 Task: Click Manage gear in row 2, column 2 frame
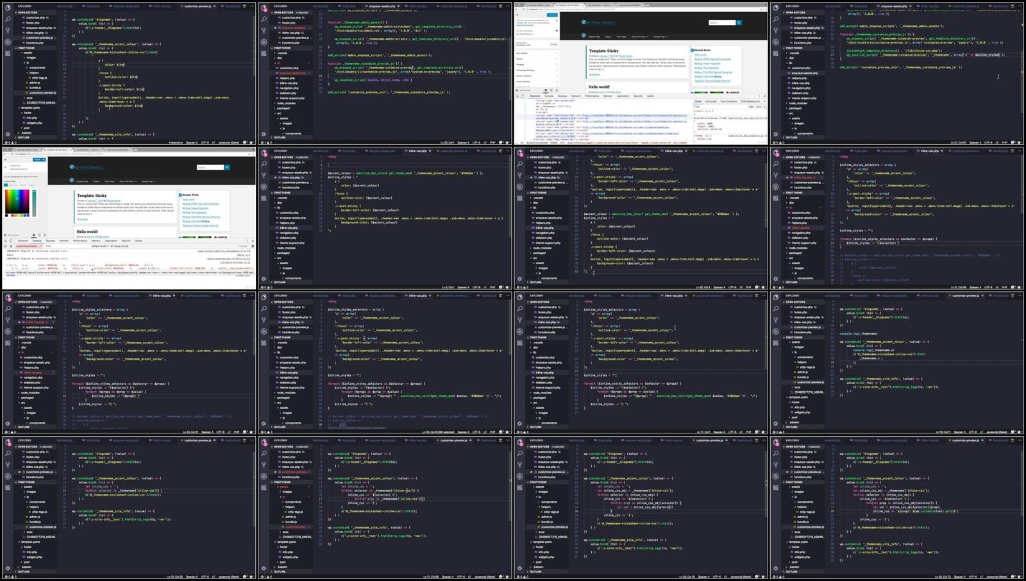(x=264, y=279)
